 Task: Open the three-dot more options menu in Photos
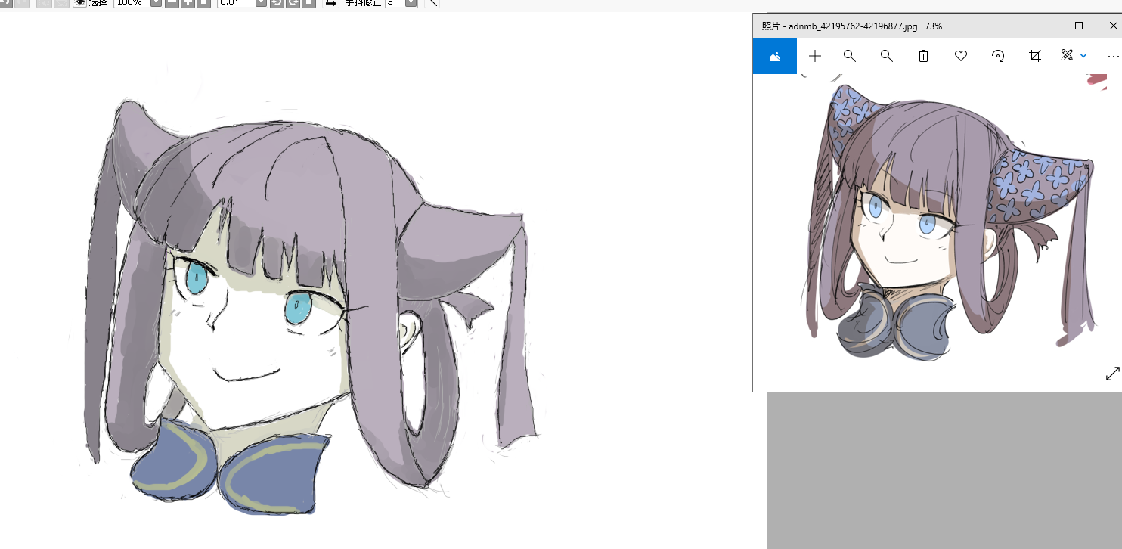tap(1112, 56)
